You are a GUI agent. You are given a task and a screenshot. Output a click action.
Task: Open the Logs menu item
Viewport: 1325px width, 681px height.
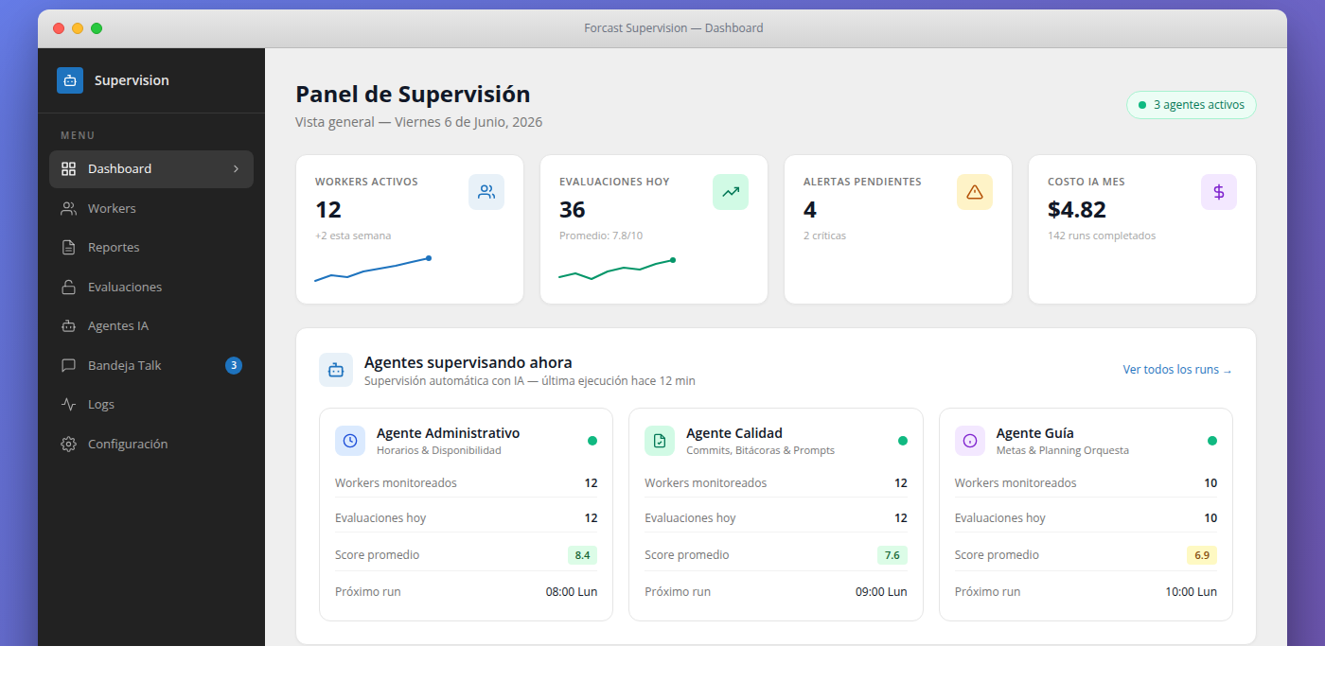pyautogui.click(x=151, y=405)
